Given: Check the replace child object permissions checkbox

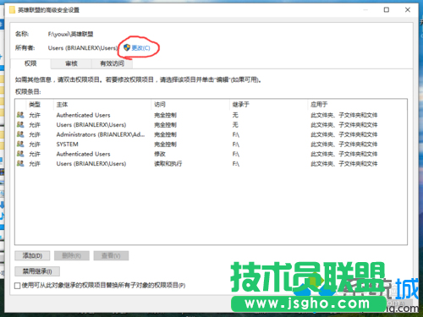Looking at the screenshot, I should [x=18, y=286].
